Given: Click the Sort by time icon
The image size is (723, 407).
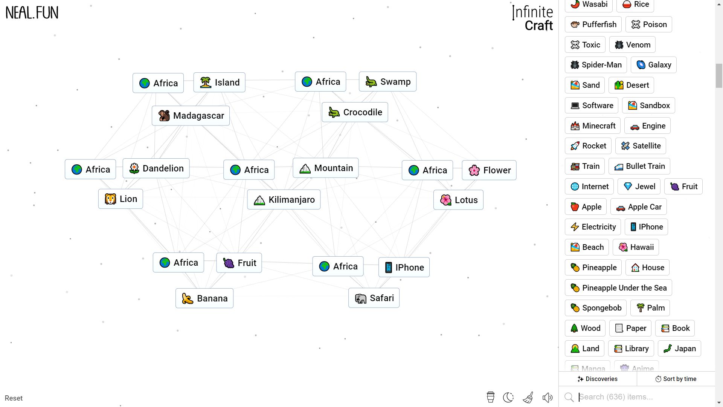Looking at the screenshot, I should [x=659, y=379].
